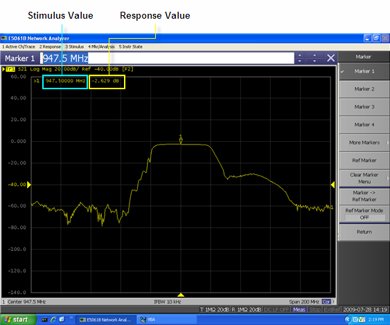Switch to VBA taskbar button

point(167,319)
